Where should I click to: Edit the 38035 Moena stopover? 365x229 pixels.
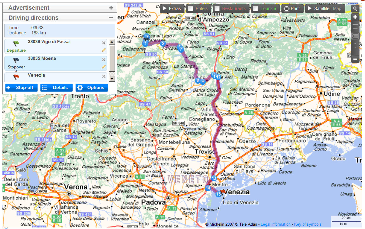click(x=104, y=67)
